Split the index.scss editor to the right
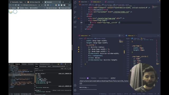169x95 pixels. (x=120, y=36)
